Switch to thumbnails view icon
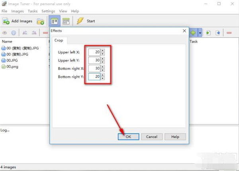The height and width of the screenshot is (171, 239). coord(66,21)
